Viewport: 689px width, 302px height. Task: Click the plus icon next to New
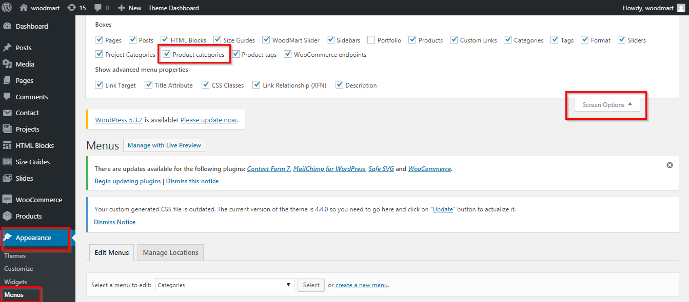click(x=121, y=8)
